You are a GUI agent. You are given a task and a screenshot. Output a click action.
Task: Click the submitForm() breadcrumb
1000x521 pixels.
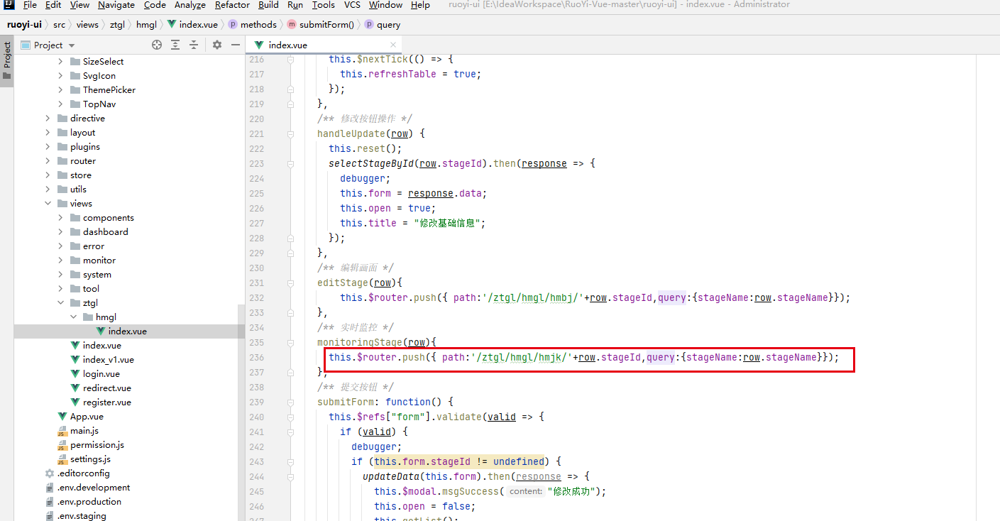pyautogui.click(x=326, y=24)
